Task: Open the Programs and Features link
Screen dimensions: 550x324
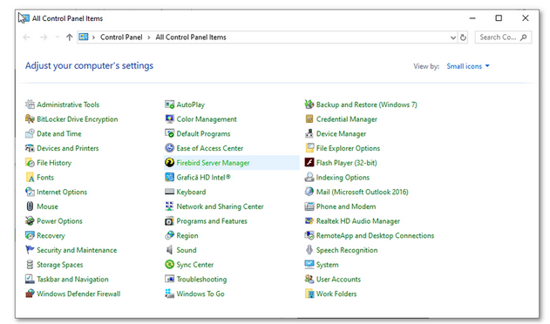Action: (212, 221)
